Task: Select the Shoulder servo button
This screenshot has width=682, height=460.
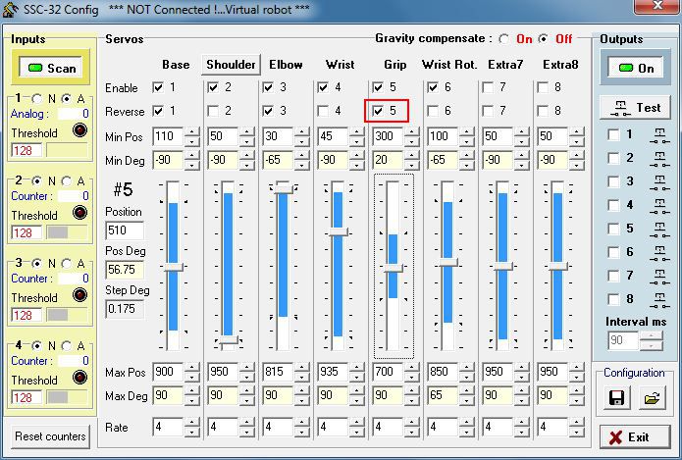Action: [x=231, y=65]
